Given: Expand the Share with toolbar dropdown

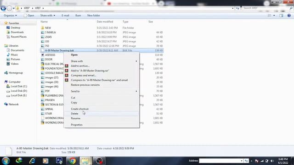Looking at the screenshot, I should coord(48,16).
